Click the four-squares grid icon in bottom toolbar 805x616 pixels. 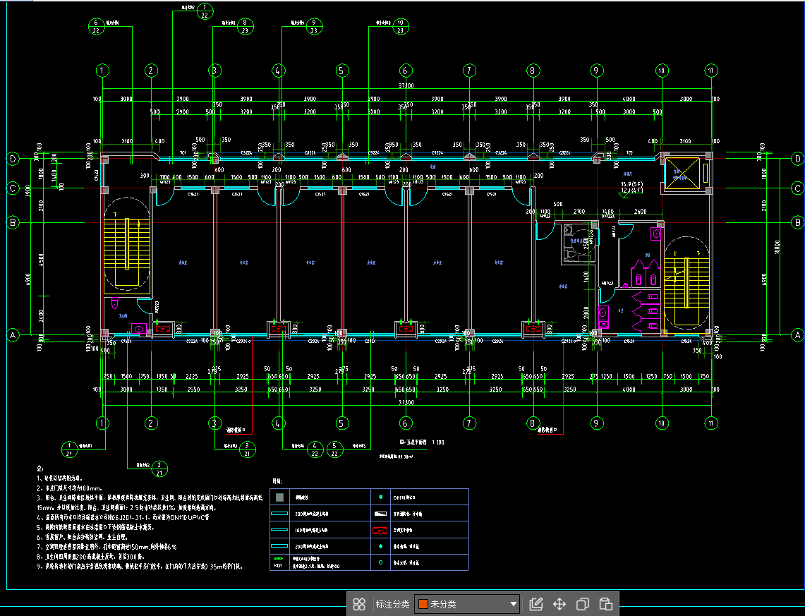pos(359,604)
